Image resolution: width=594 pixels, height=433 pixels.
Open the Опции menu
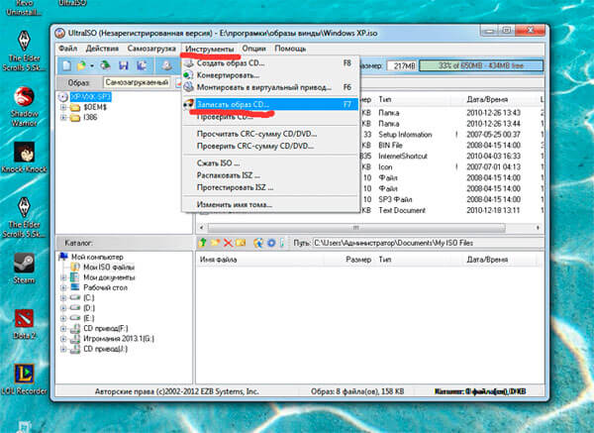click(253, 49)
